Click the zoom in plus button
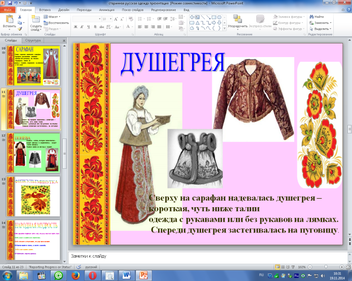This screenshot has height=281, width=352. (x=342, y=267)
